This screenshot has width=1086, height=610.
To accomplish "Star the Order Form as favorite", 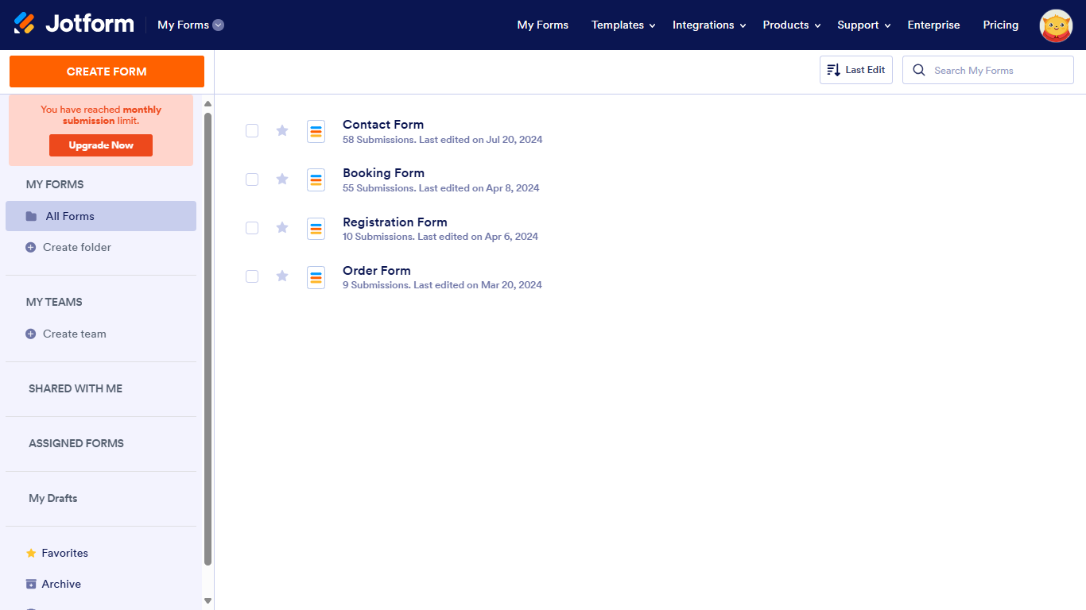I will pos(282,276).
